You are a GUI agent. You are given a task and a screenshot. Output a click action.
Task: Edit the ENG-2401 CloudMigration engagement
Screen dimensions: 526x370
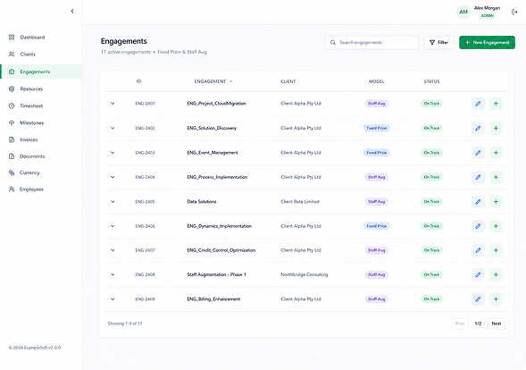coord(478,104)
